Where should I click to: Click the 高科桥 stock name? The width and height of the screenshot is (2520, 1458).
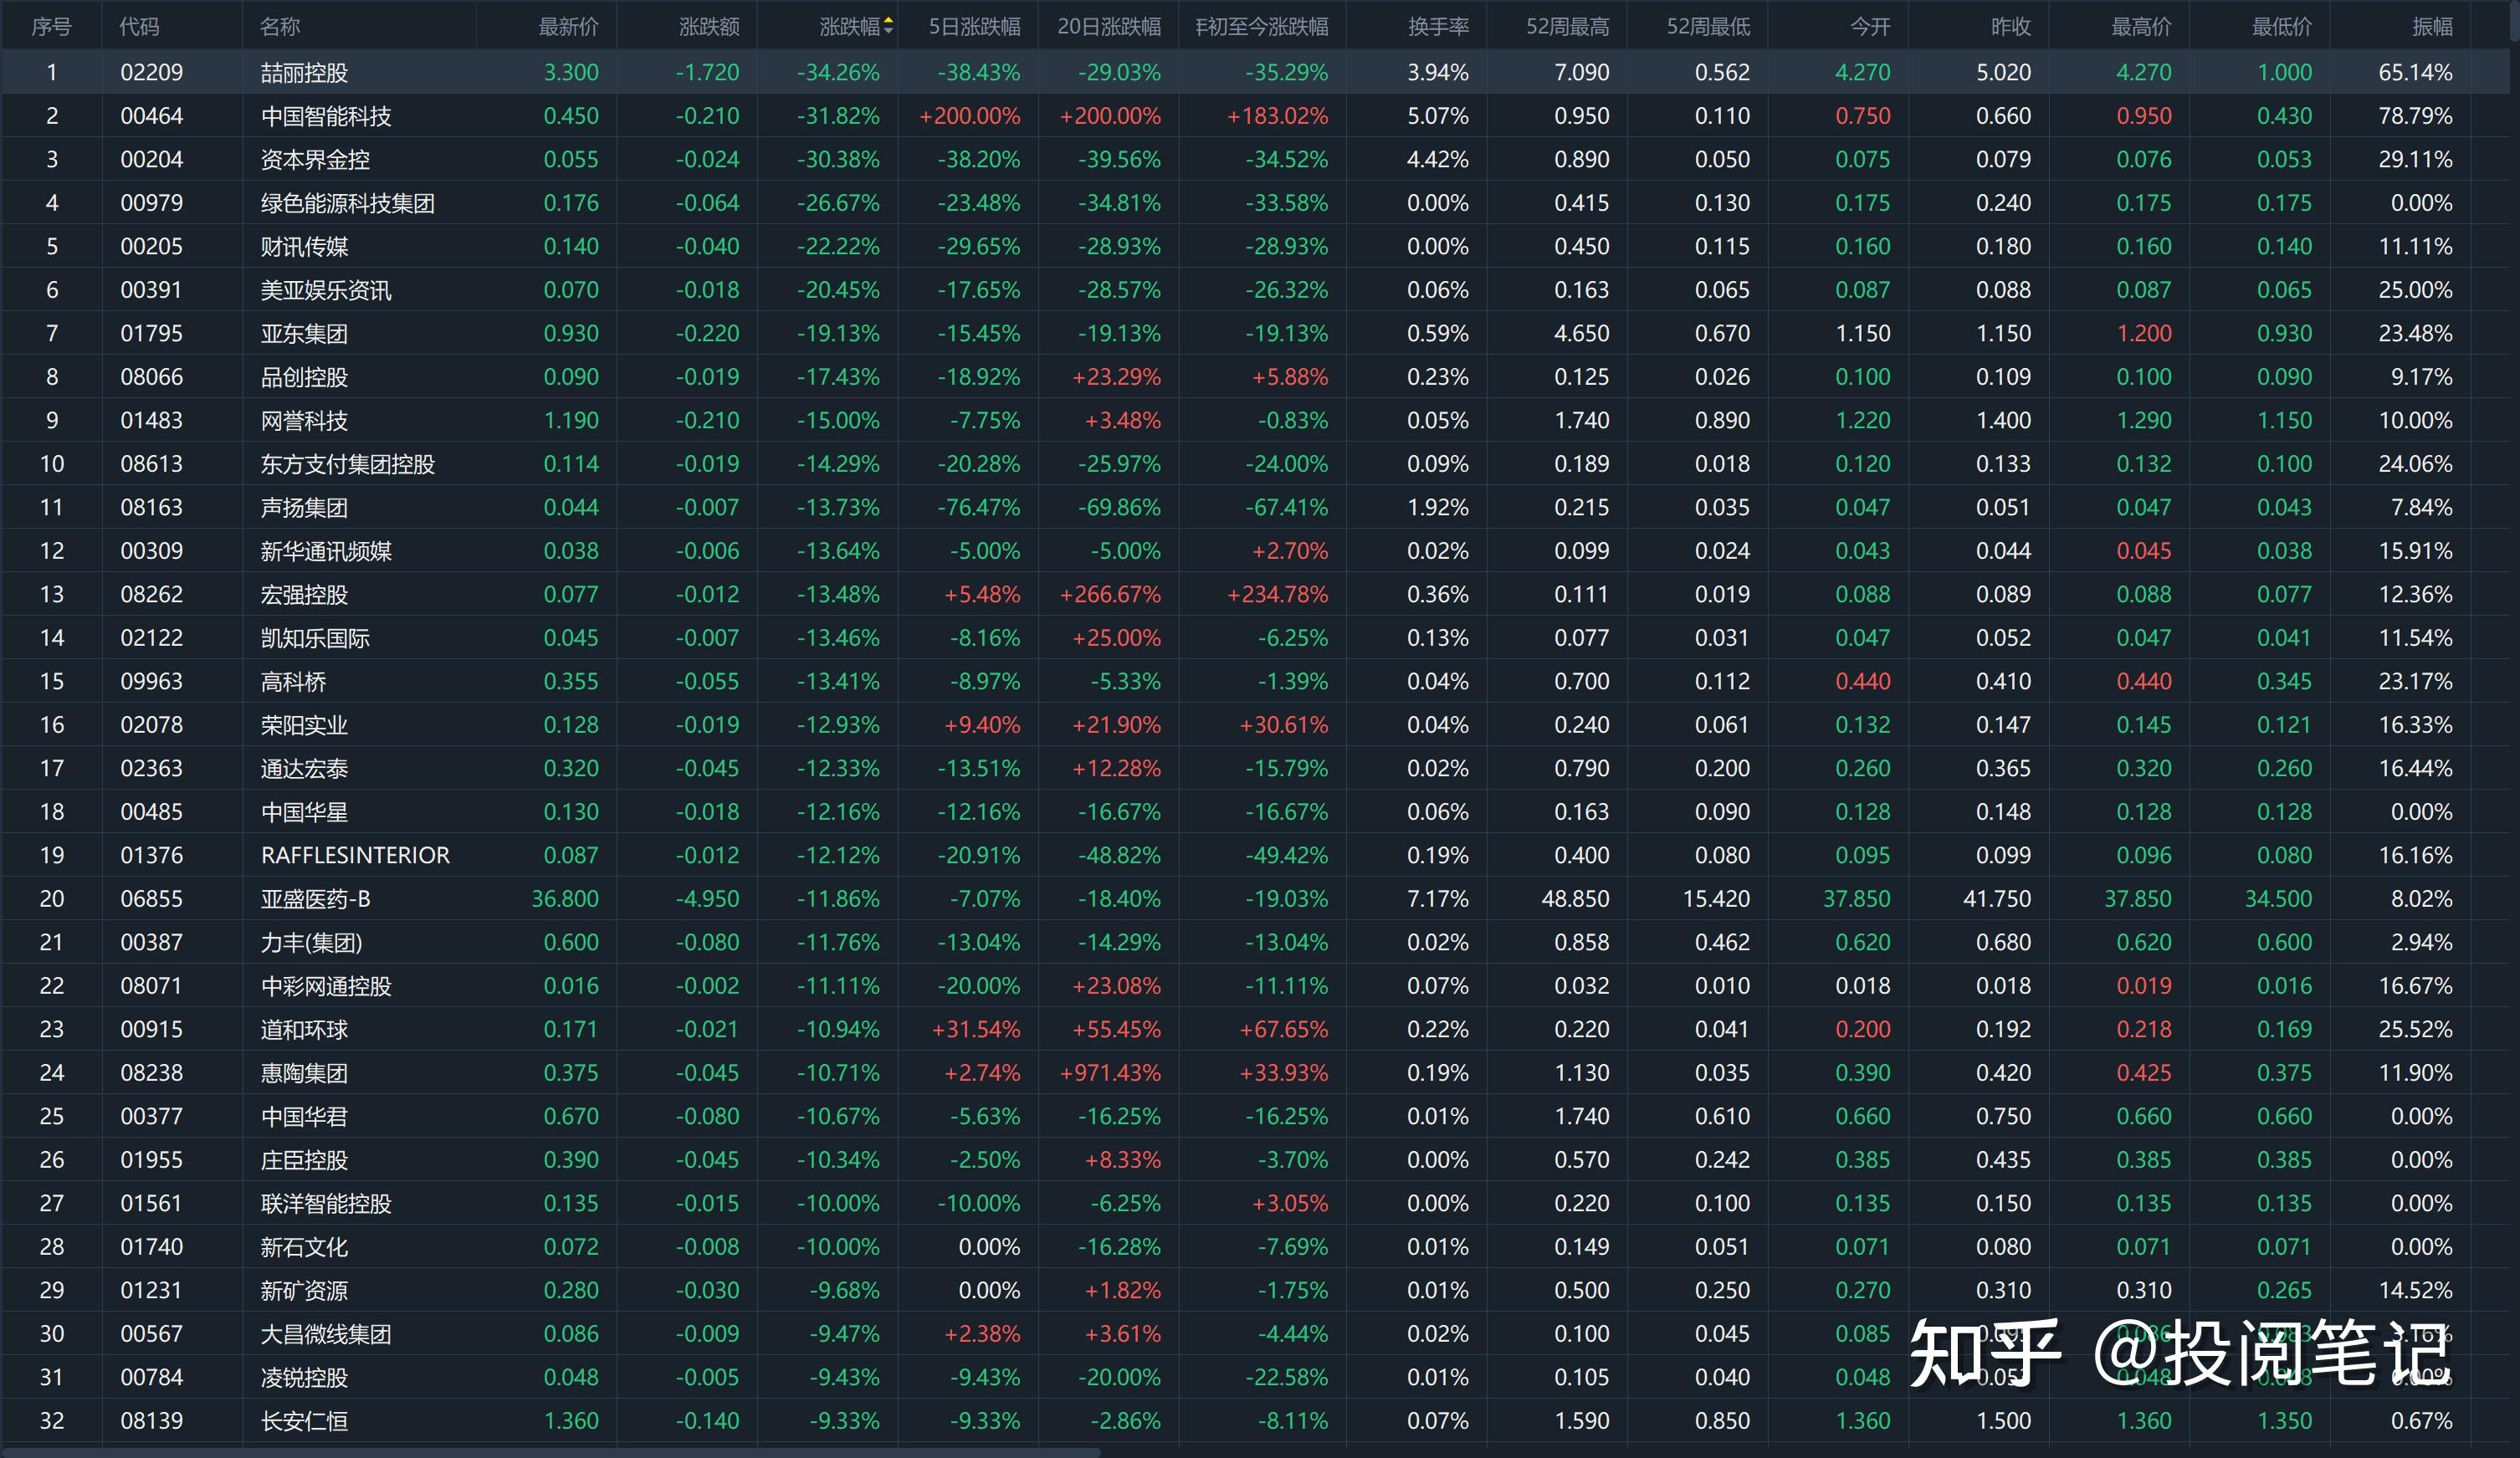pyautogui.click(x=293, y=681)
